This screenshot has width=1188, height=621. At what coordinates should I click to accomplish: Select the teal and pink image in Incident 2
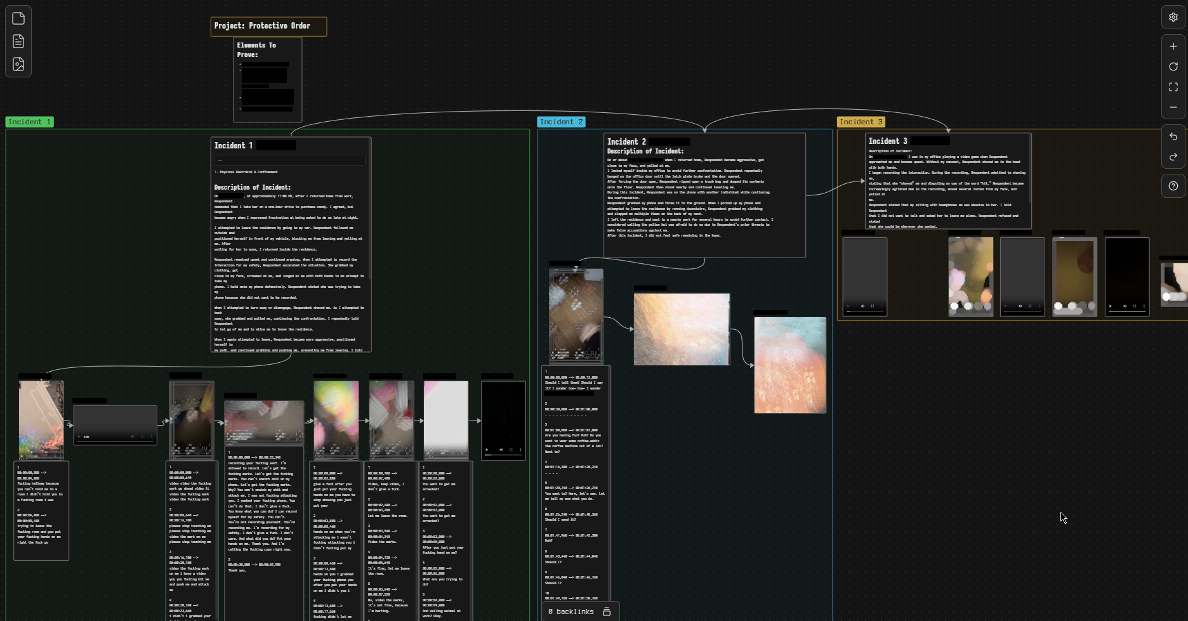[x=790, y=365]
